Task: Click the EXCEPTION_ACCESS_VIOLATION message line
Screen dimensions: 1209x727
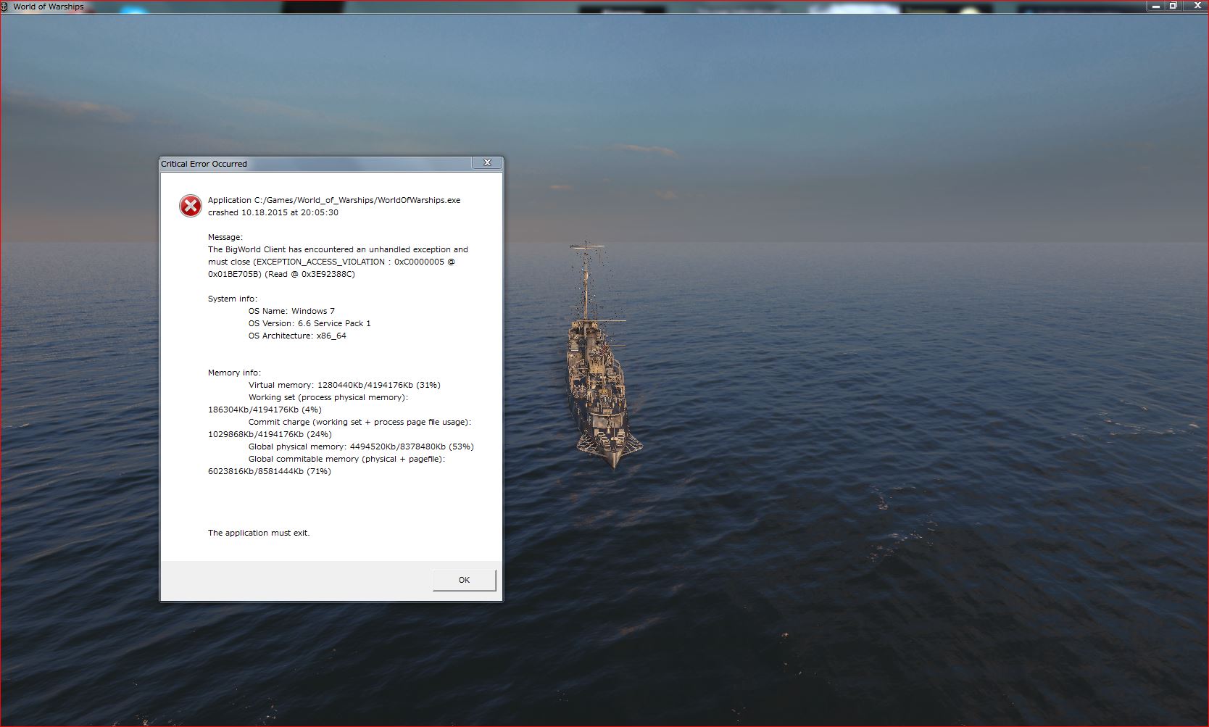Action: [331, 262]
